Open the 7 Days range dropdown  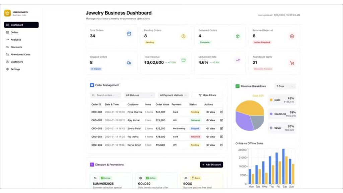click(285, 86)
